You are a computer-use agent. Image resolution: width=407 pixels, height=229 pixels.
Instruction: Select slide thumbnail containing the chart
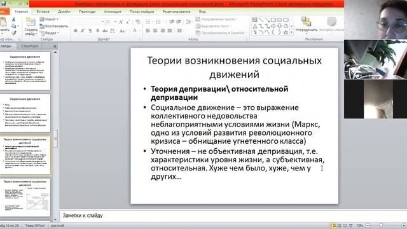pos(25,197)
